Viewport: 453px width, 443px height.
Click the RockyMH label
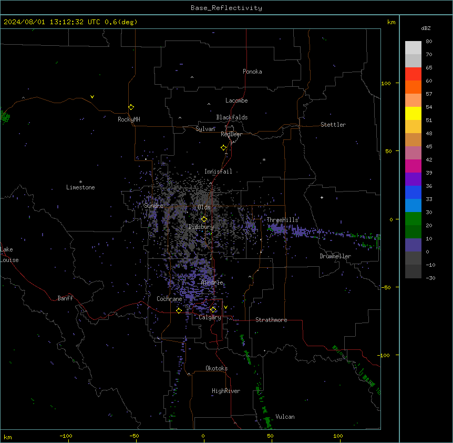pyautogui.click(x=129, y=119)
